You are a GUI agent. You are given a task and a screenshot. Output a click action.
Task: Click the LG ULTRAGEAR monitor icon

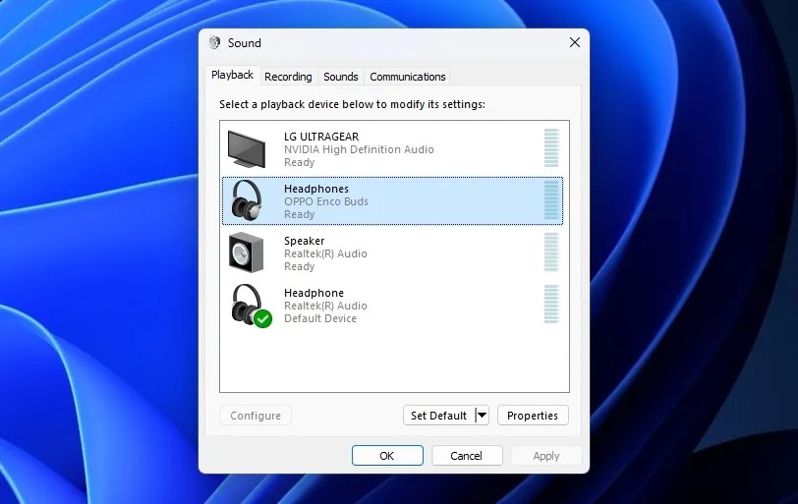click(x=247, y=149)
